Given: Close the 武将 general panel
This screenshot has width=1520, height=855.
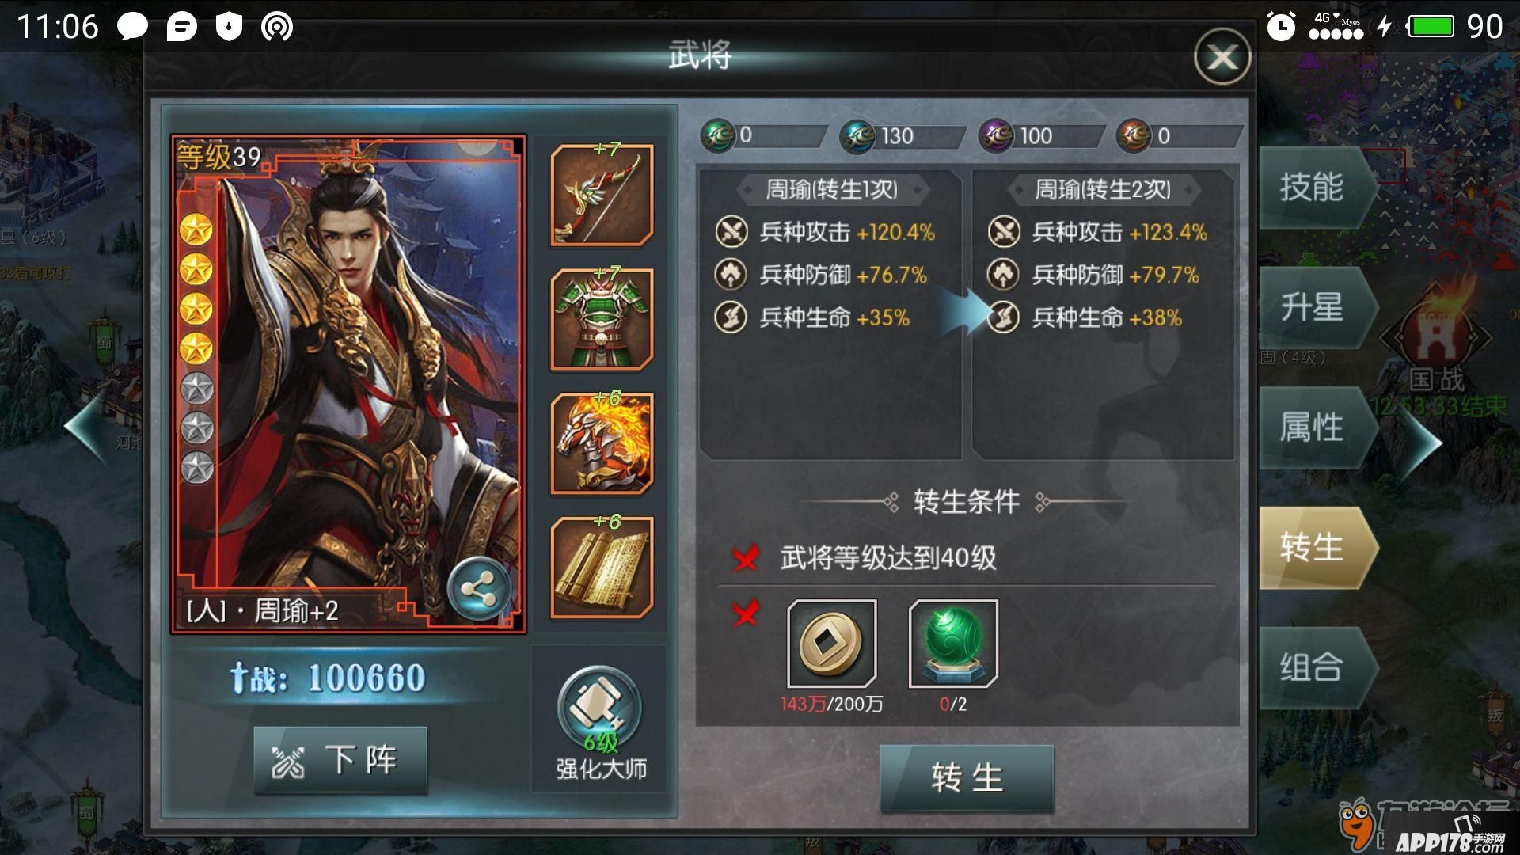Looking at the screenshot, I should (x=1222, y=57).
